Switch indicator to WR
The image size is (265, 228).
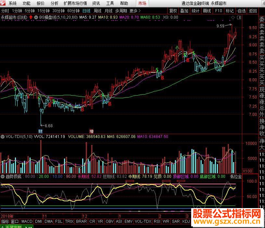[x=166, y=221]
